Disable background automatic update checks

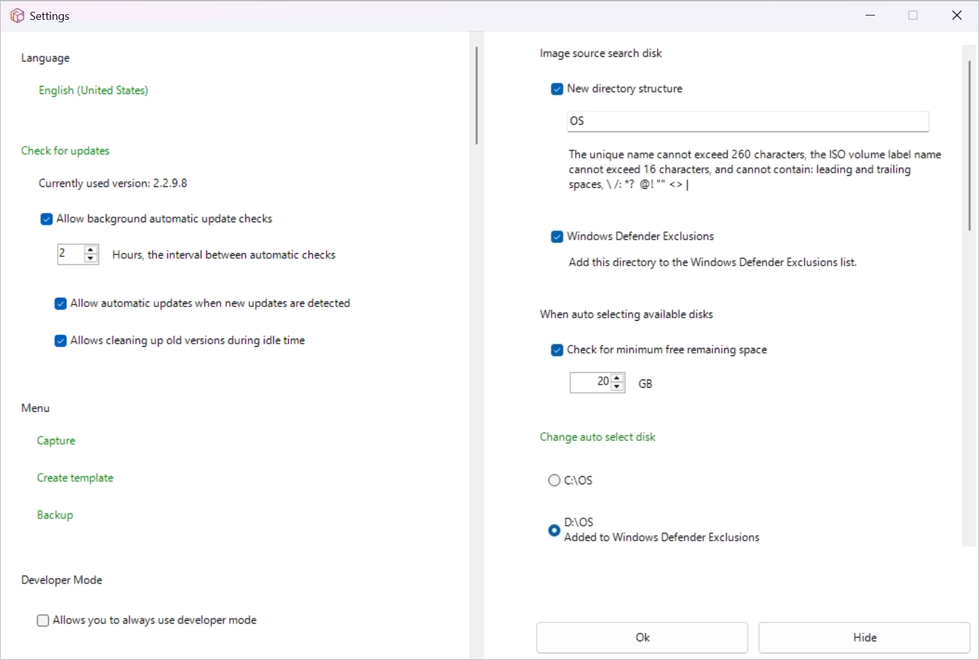pos(46,219)
